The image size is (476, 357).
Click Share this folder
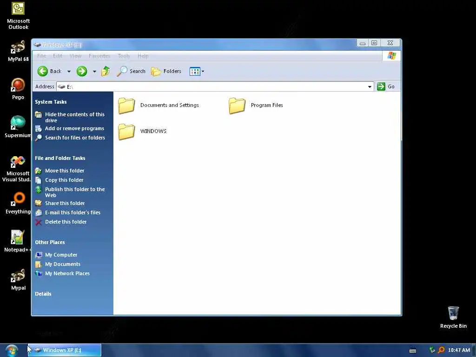[x=65, y=204]
